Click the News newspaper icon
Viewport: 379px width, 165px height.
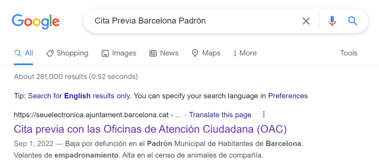tap(153, 53)
